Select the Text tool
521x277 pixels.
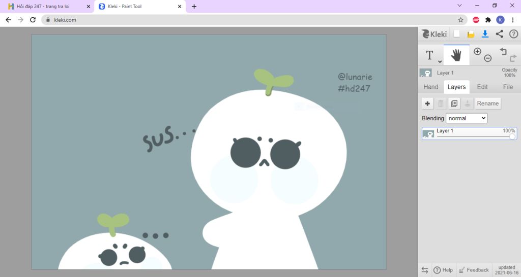tap(429, 55)
